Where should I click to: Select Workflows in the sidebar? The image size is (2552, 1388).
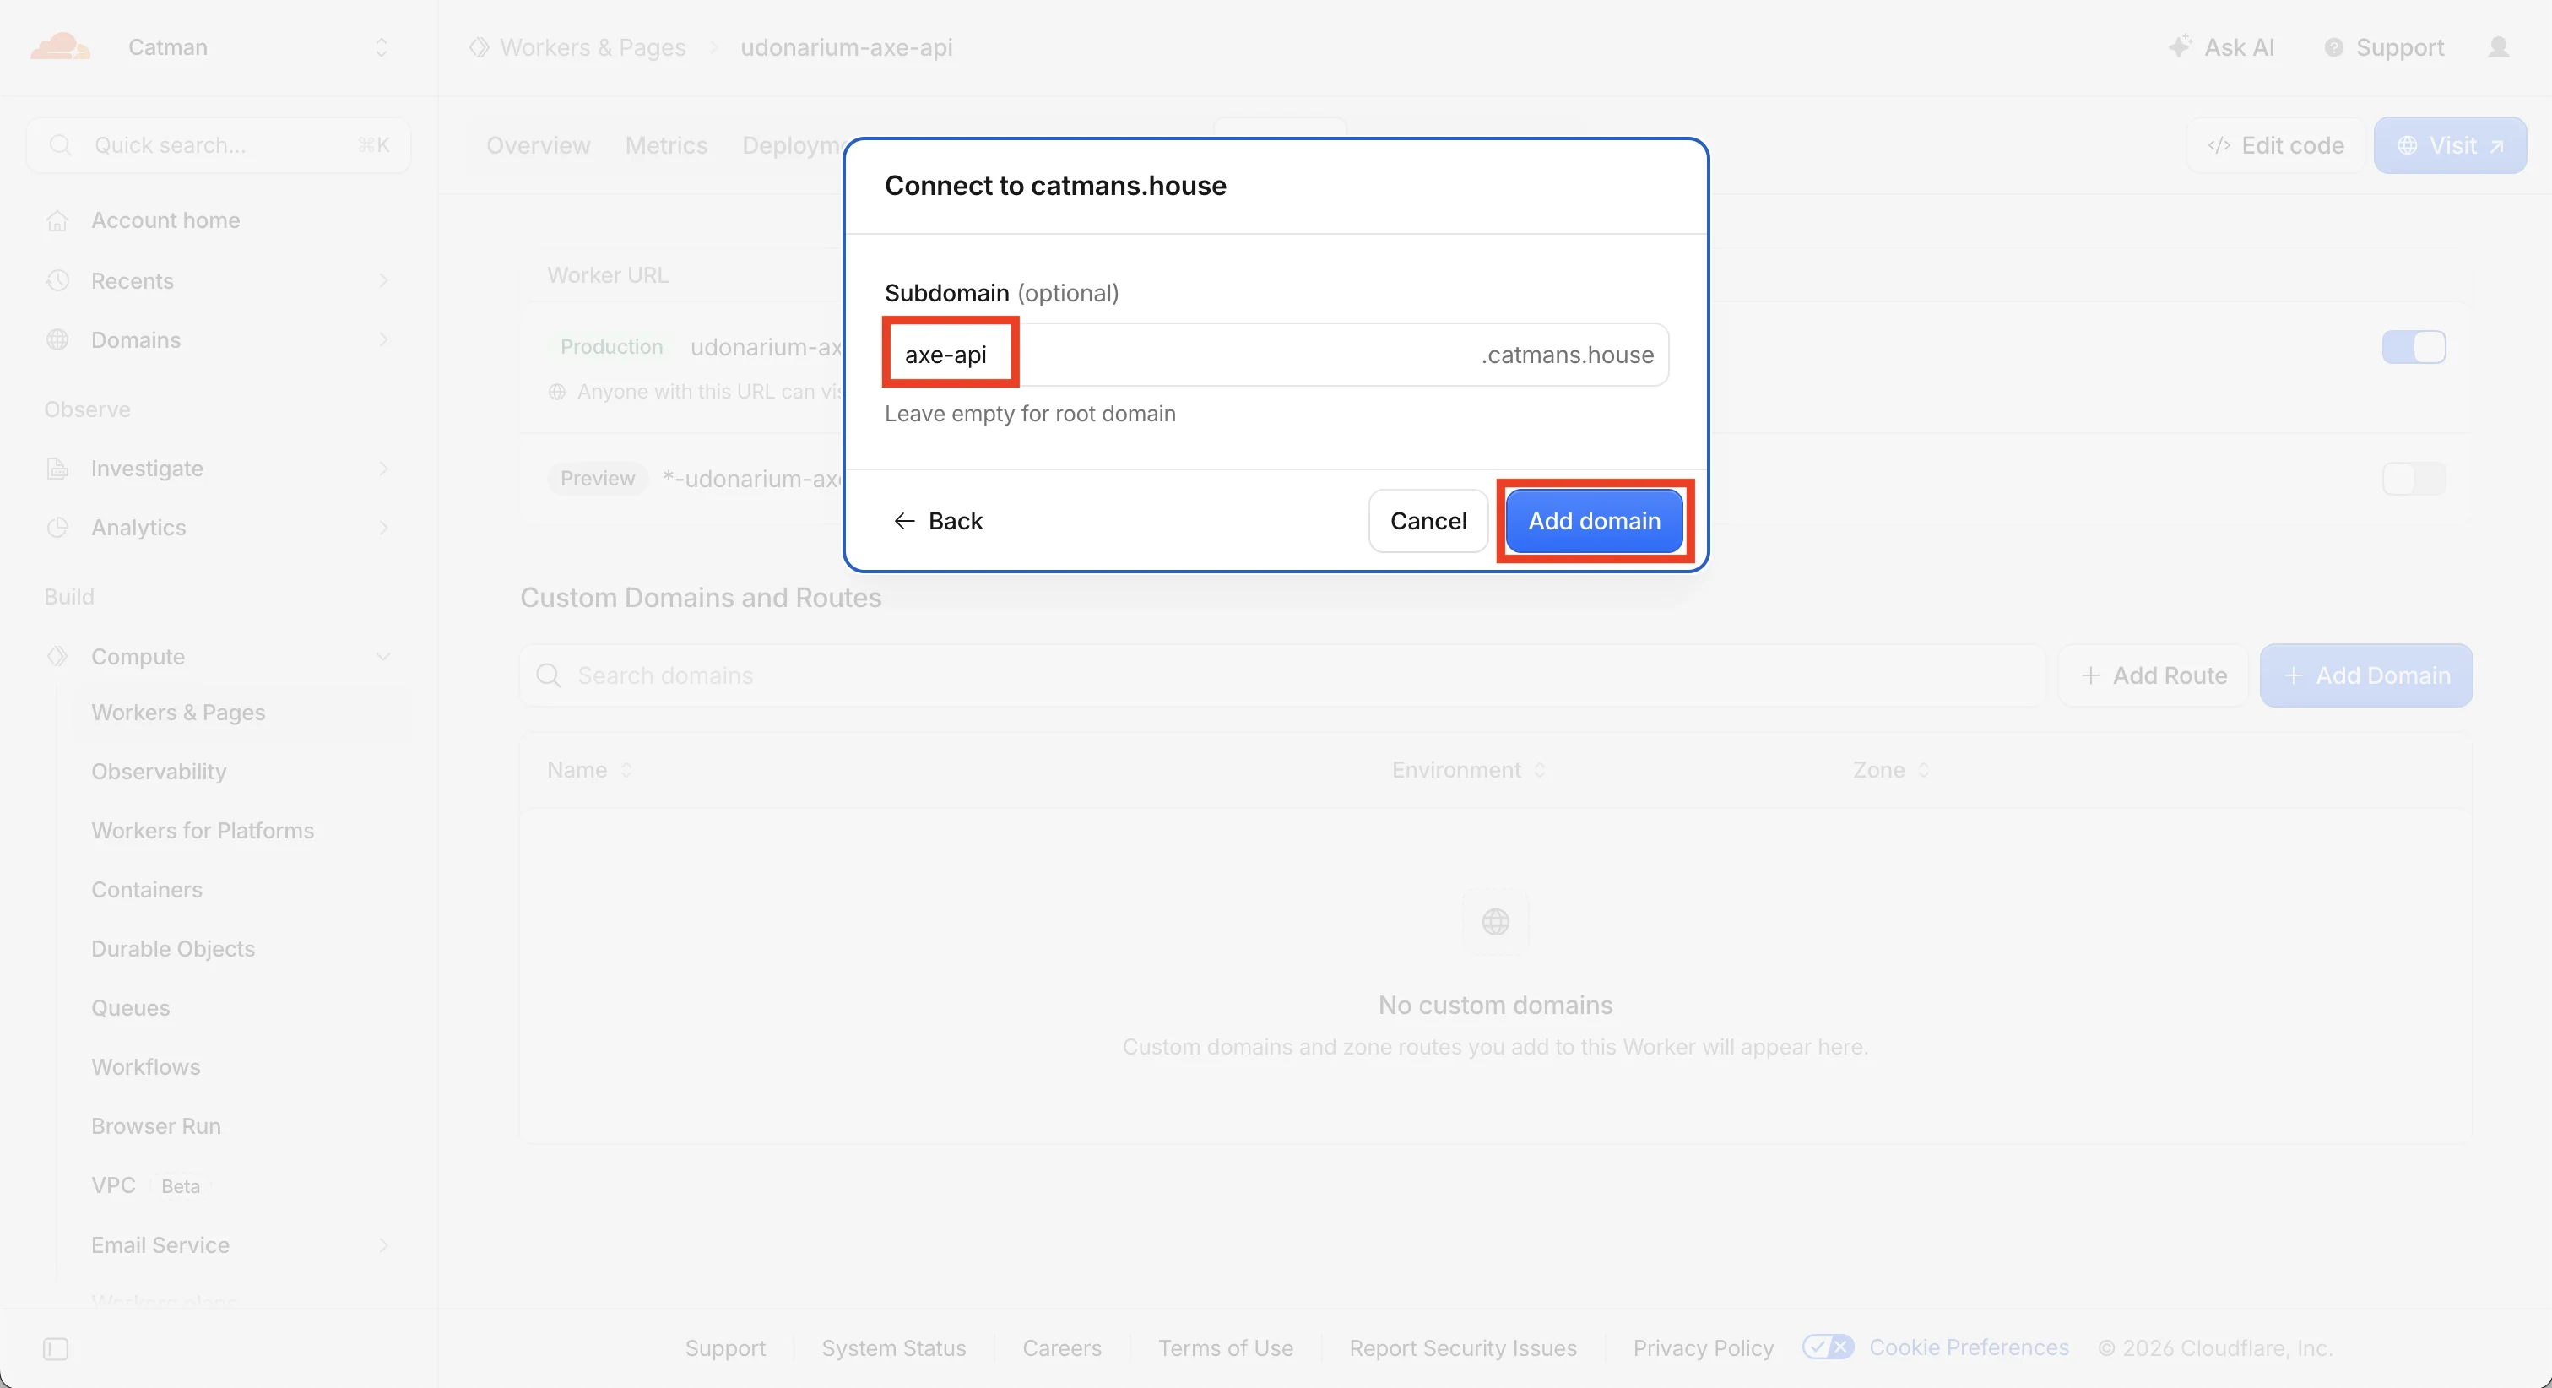click(x=146, y=1067)
